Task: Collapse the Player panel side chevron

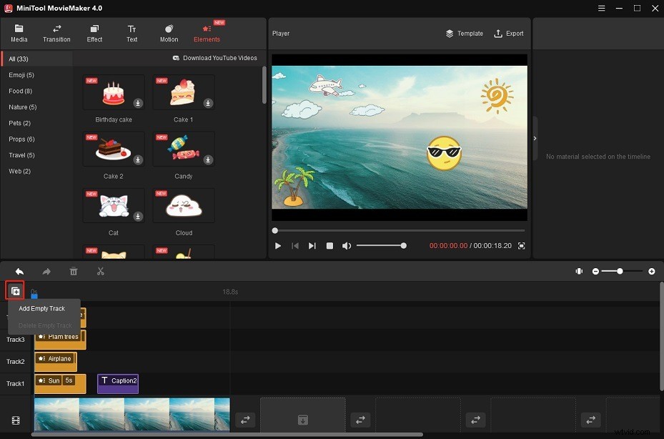Action: [535, 138]
